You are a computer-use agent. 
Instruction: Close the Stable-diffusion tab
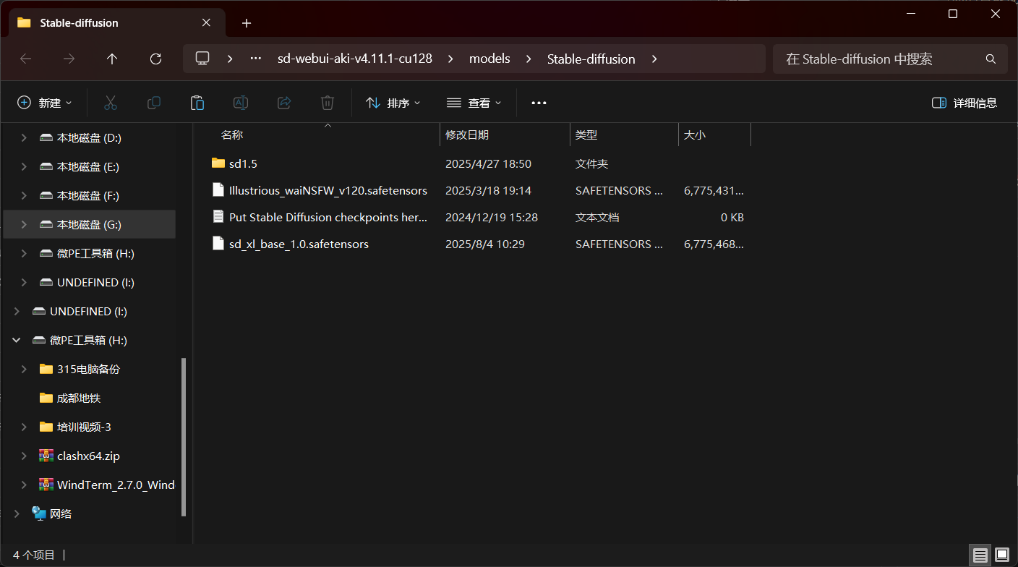pos(206,22)
